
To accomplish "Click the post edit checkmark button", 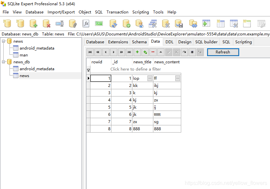I will pyautogui.click(x=168, y=52).
